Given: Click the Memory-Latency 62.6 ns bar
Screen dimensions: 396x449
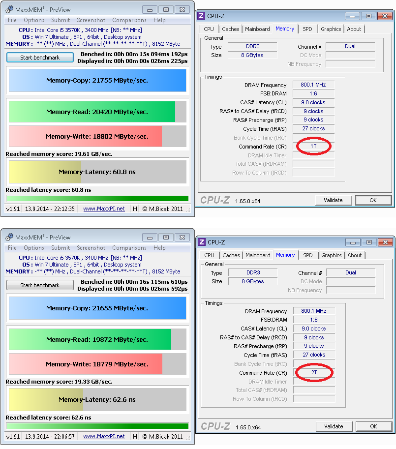Looking at the screenshot, I should coord(97,399).
